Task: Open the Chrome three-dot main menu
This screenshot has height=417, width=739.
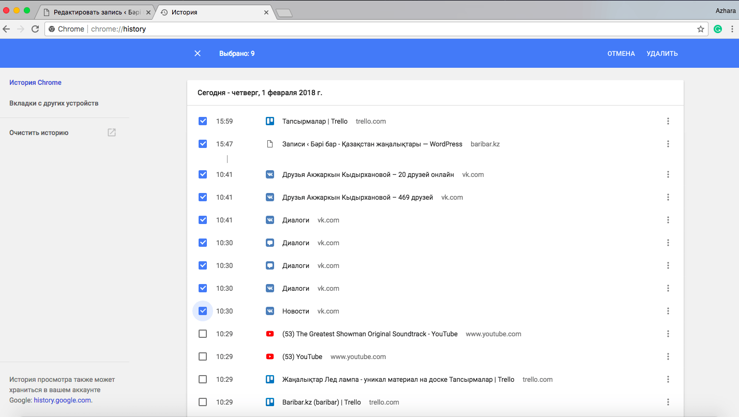Action: pos(732,29)
